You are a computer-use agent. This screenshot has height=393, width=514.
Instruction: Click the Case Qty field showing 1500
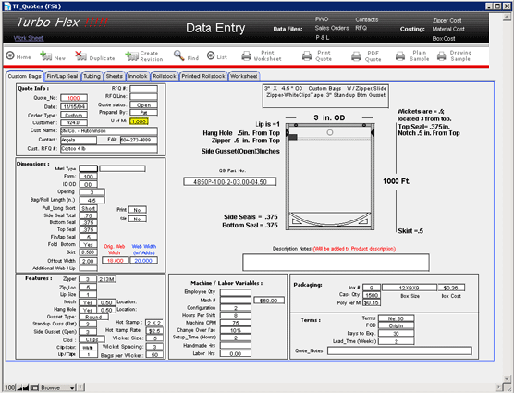pyautogui.click(x=372, y=295)
